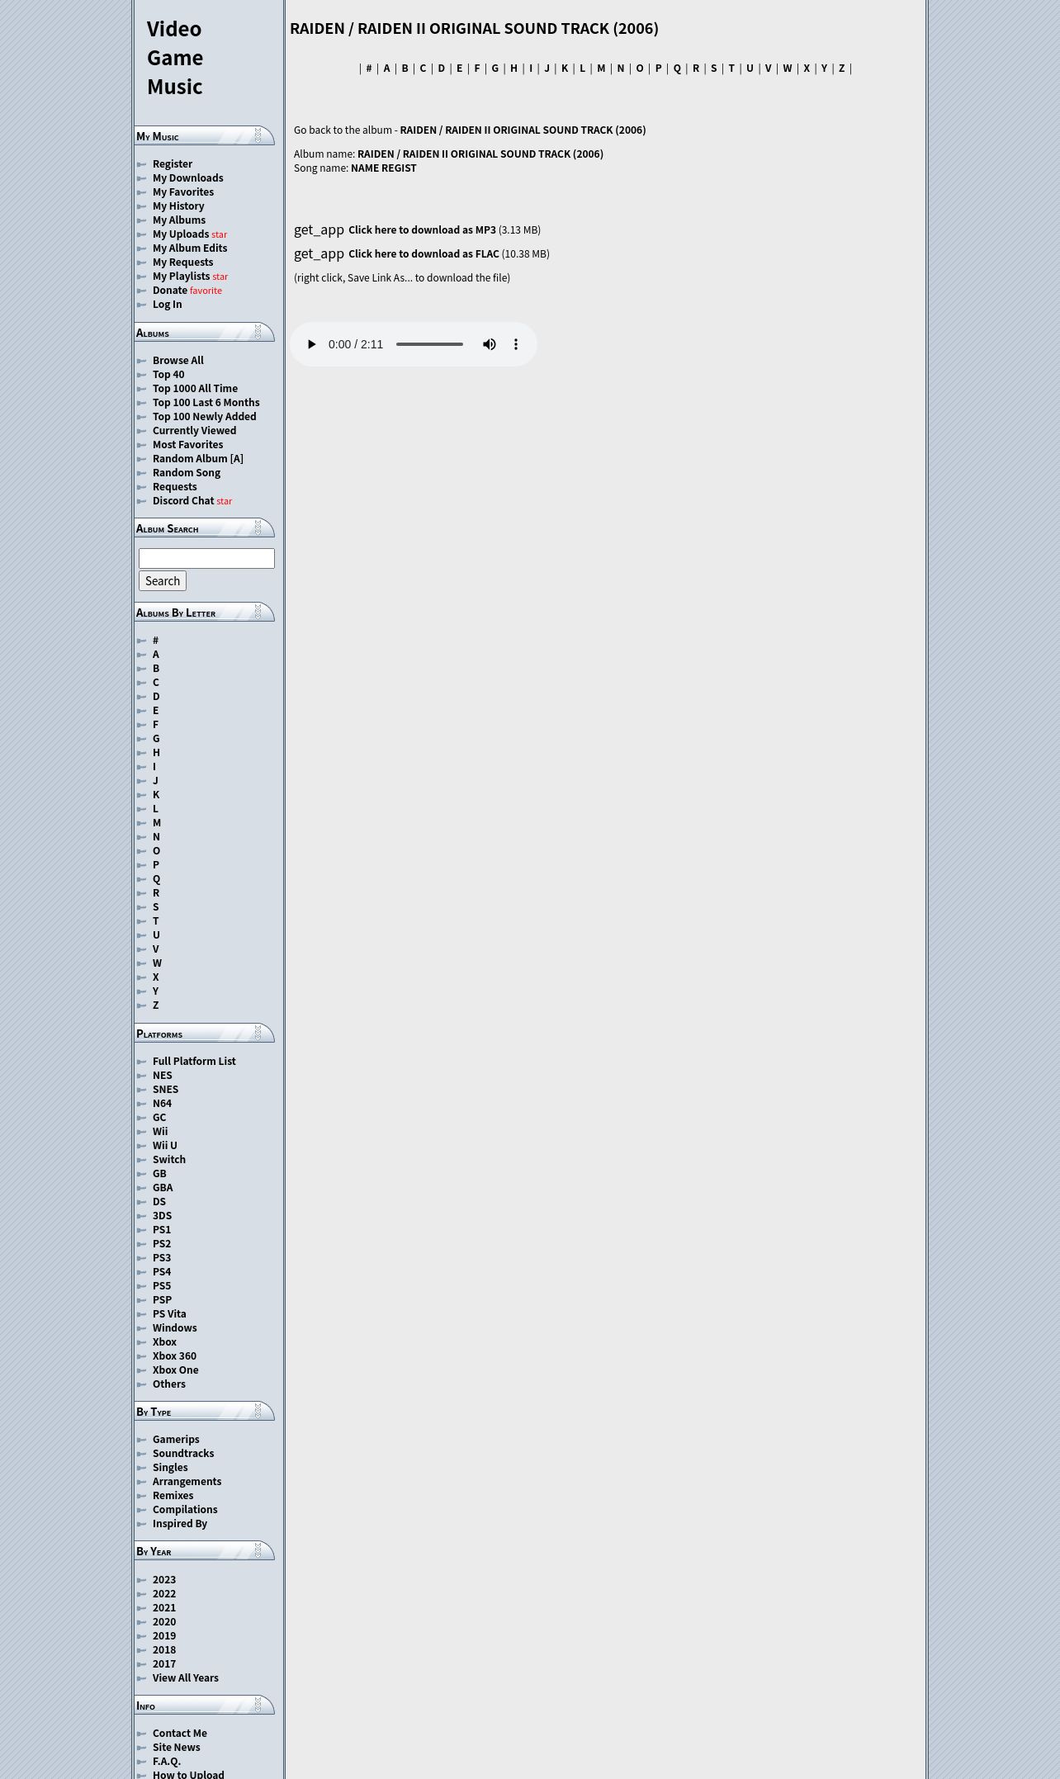Open Contact Me
The image size is (1060, 1779).
180,1734
